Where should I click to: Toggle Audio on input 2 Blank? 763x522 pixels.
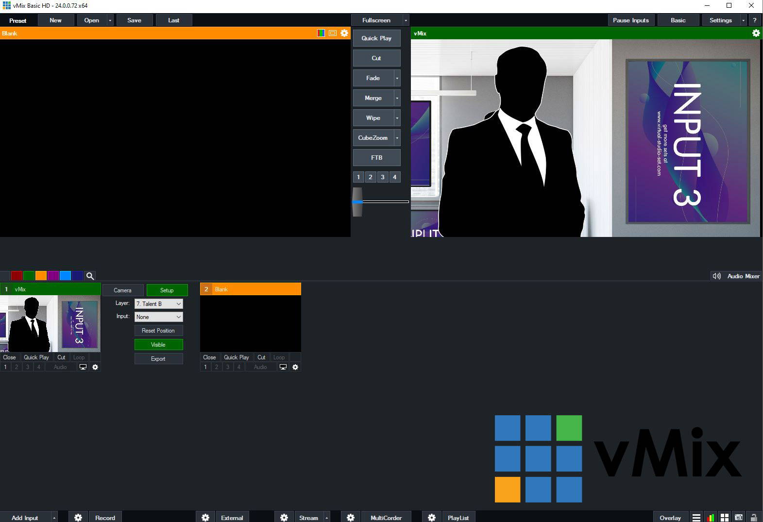(260, 367)
